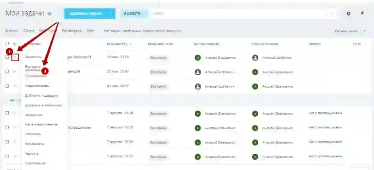Switch to the Сроки view tab
374x170 pixels.
point(29,31)
